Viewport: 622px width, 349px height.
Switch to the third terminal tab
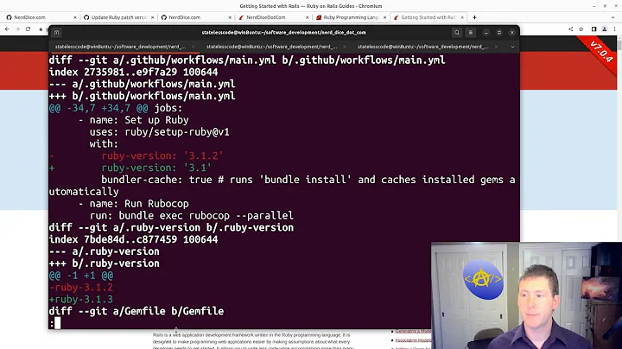click(x=422, y=47)
